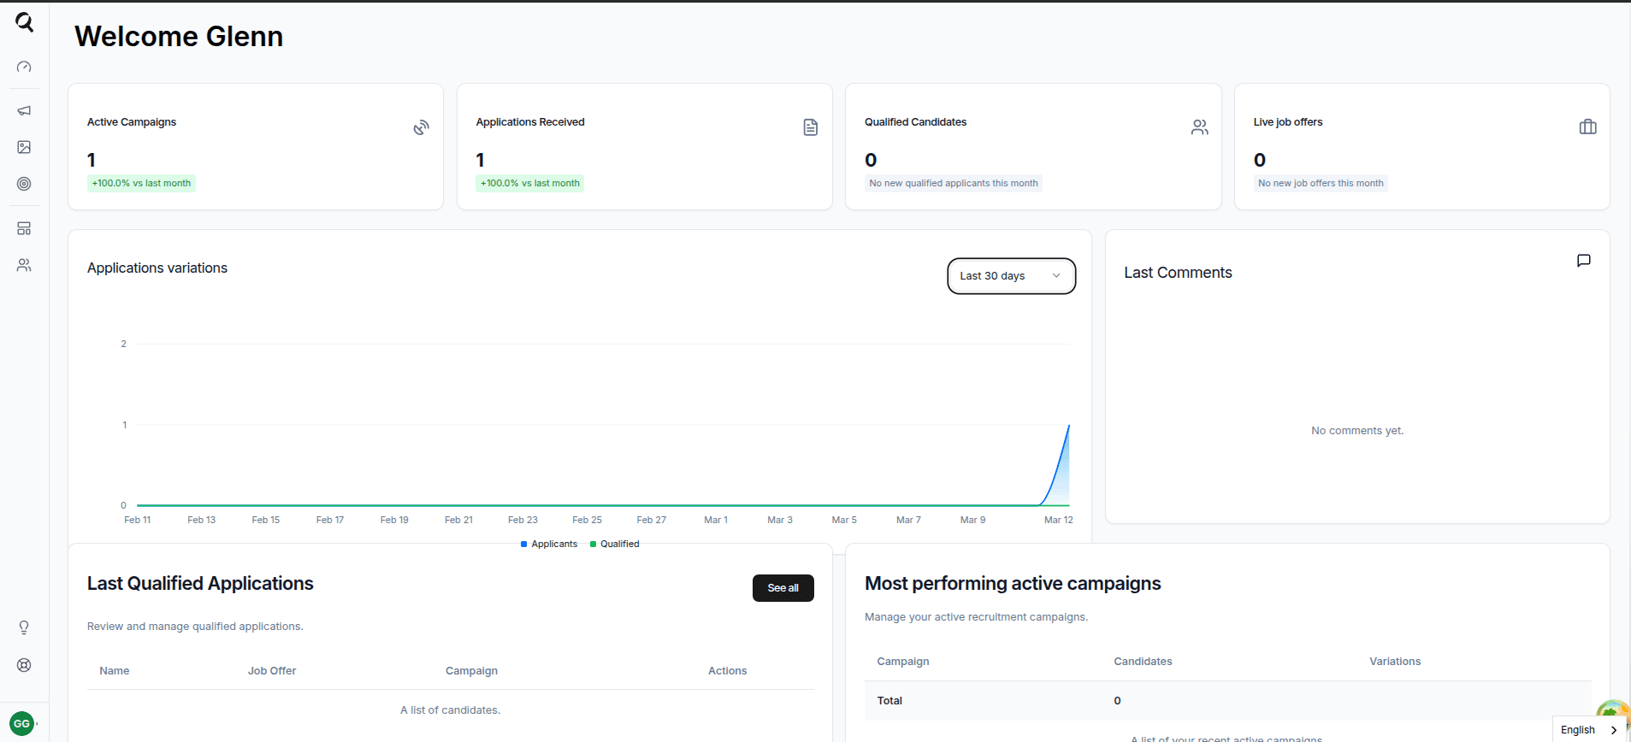Select the target bullseye sidebar icon
1631x742 pixels.
24,184
